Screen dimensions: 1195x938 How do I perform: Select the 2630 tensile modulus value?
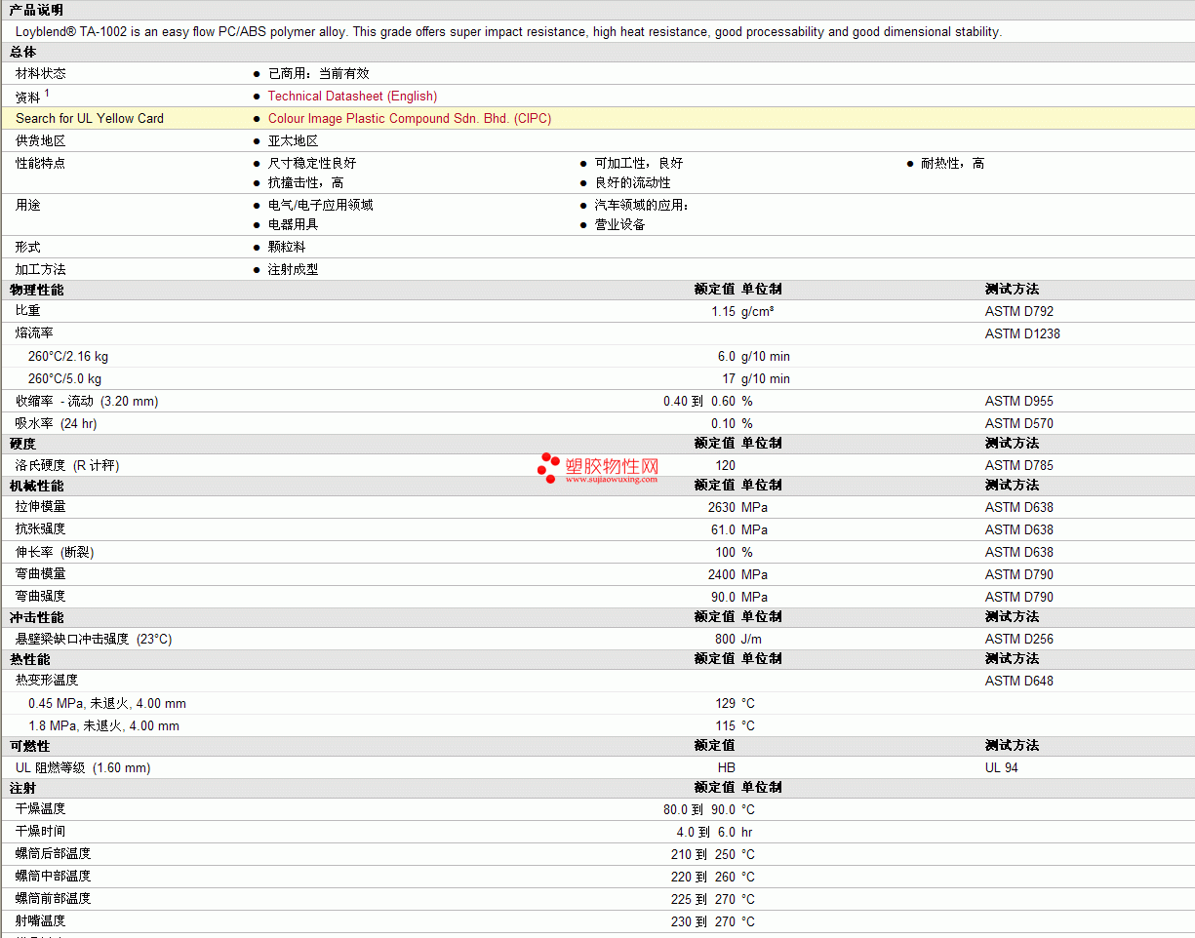[722, 507]
